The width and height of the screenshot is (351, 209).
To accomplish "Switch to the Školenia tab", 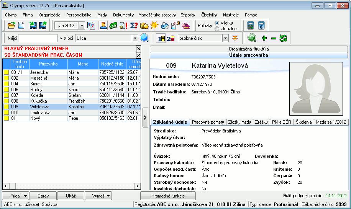I will click(x=303, y=122).
